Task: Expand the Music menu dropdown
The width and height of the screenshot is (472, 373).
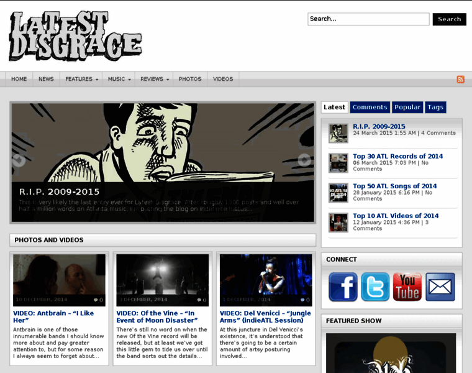Action: tap(119, 80)
